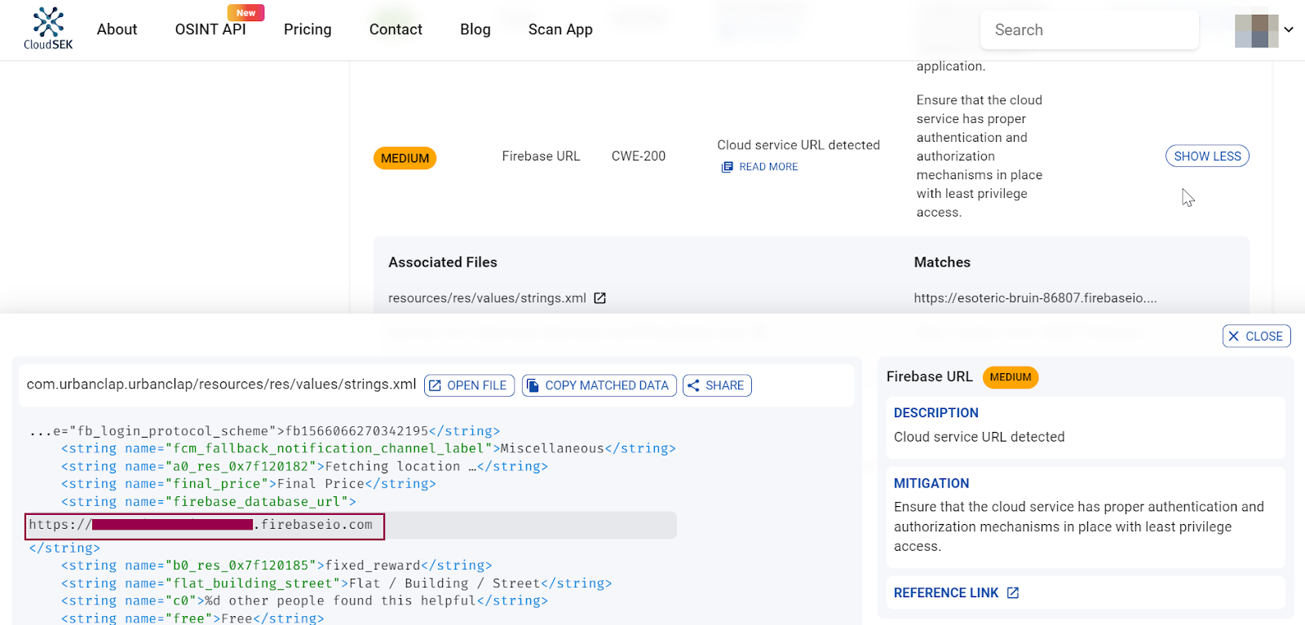This screenshot has height=625, width=1305.
Task: Click the esoteric-bruin firebaseio match link
Action: pyautogui.click(x=1034, y=298)
